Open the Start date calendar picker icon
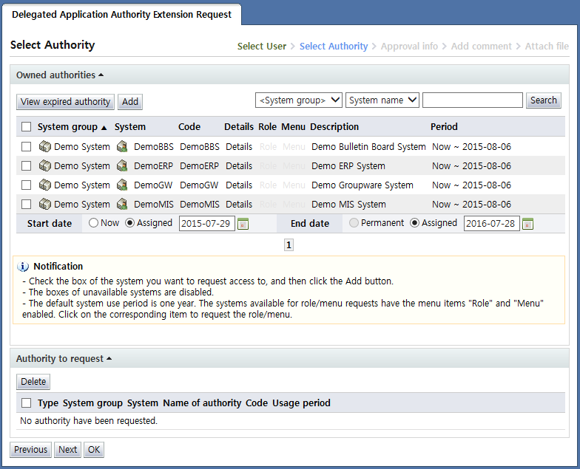 click(x=243, y=224)
